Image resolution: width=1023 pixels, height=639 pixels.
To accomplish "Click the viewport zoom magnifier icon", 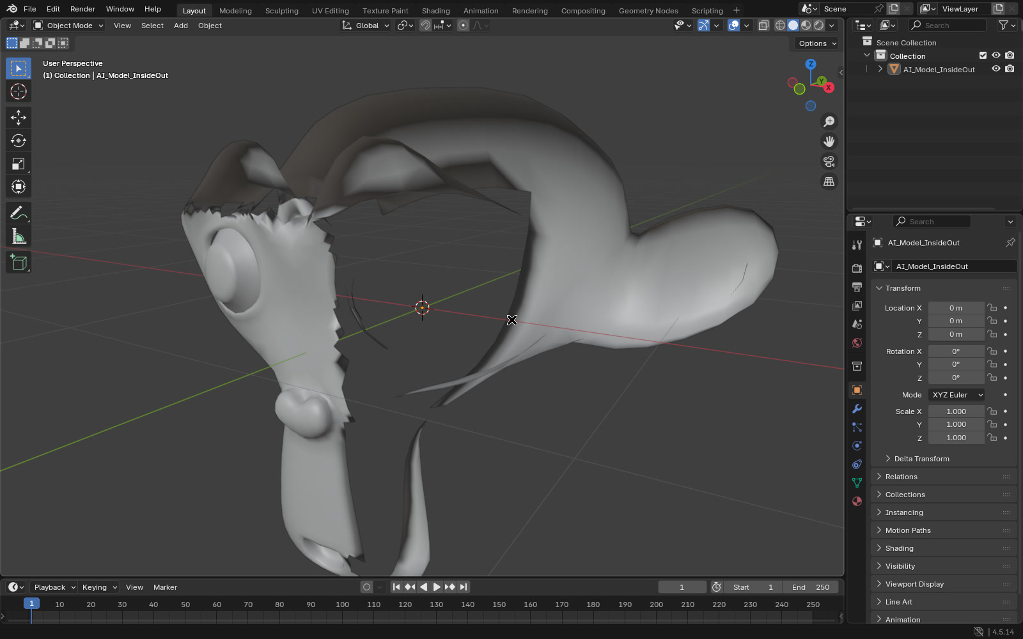I will [x=829, y=121].
